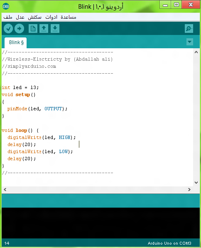Open the سكتش (Sketch) menu
201x248 pixels.
(35, 17)
